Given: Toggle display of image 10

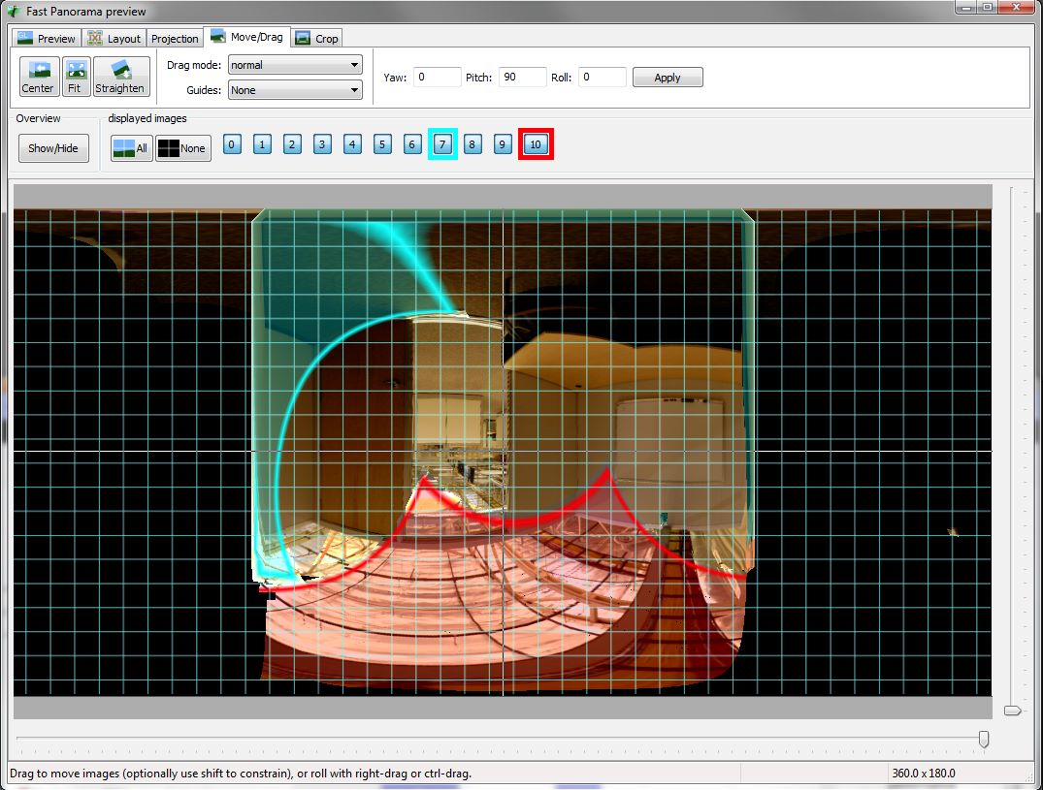Looking at the screenshot, I should (x=536, y=144).
